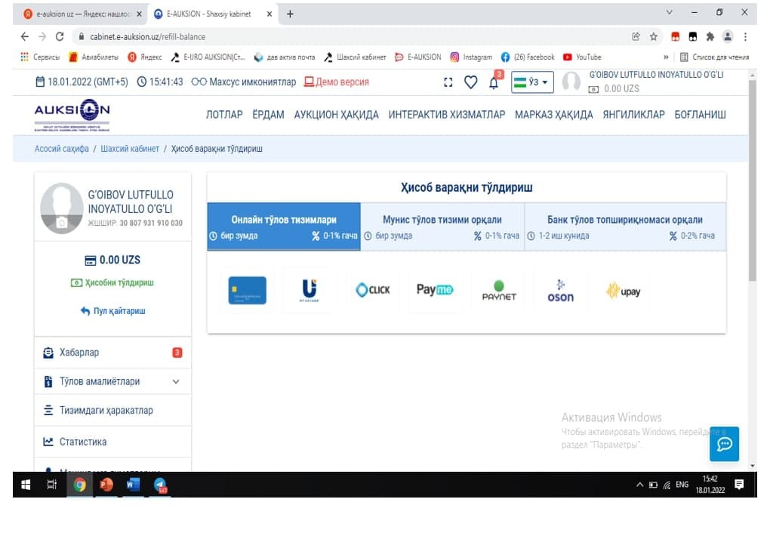
Task: Click the Демо версия link
Action: pyautogui.click(x=337, y=82)
